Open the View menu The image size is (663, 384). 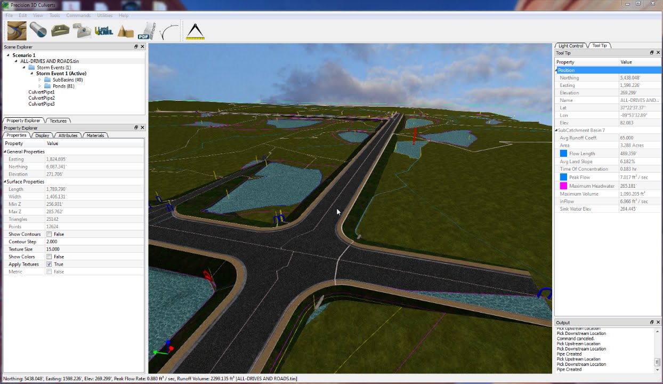point(38,15)
